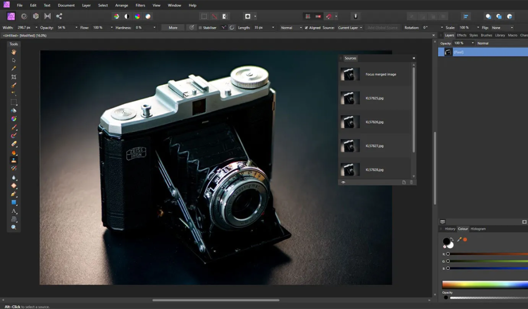Switch to Develop Persona icon
Screen dimensions: 528x309
[x=36, y=16]
